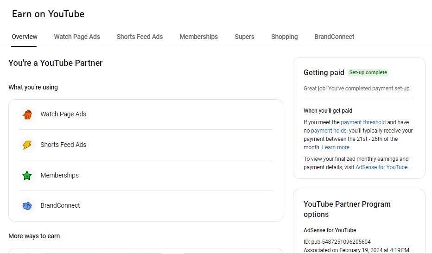Viewport: 432px width, 254px height.
Task: Switch to the Watch Page Ads tab
Action: click(x=77, y=37)
